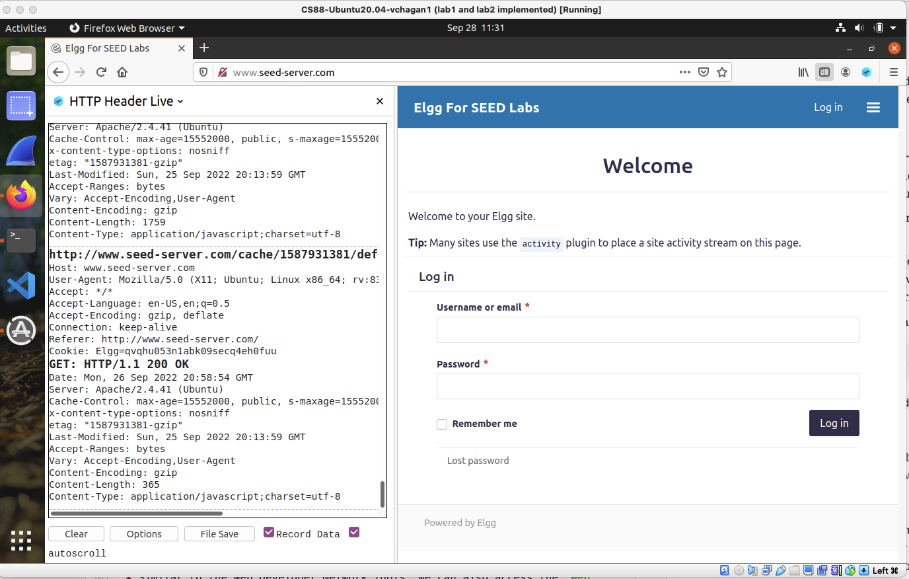The image size is (909, 579).
Task: Open a new browser tab
Action: coord(204,48)
